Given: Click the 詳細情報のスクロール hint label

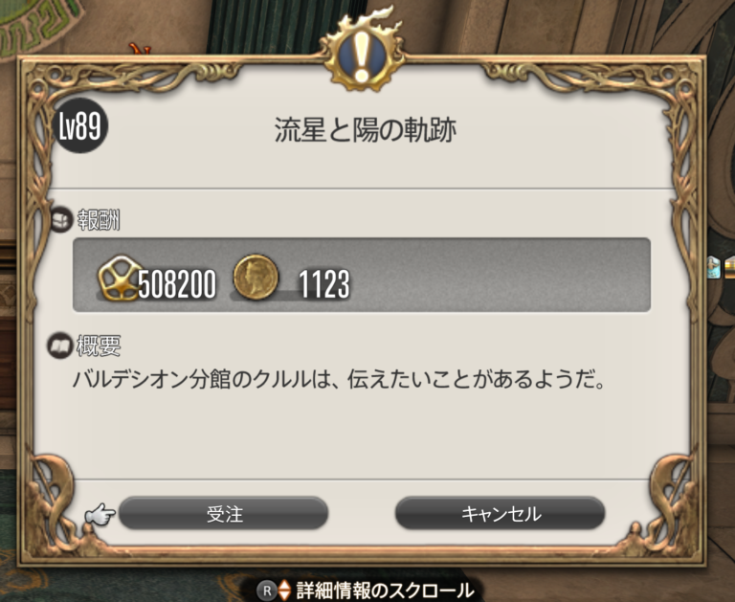Looking at the screenshot, I should [x=385, y=591].
